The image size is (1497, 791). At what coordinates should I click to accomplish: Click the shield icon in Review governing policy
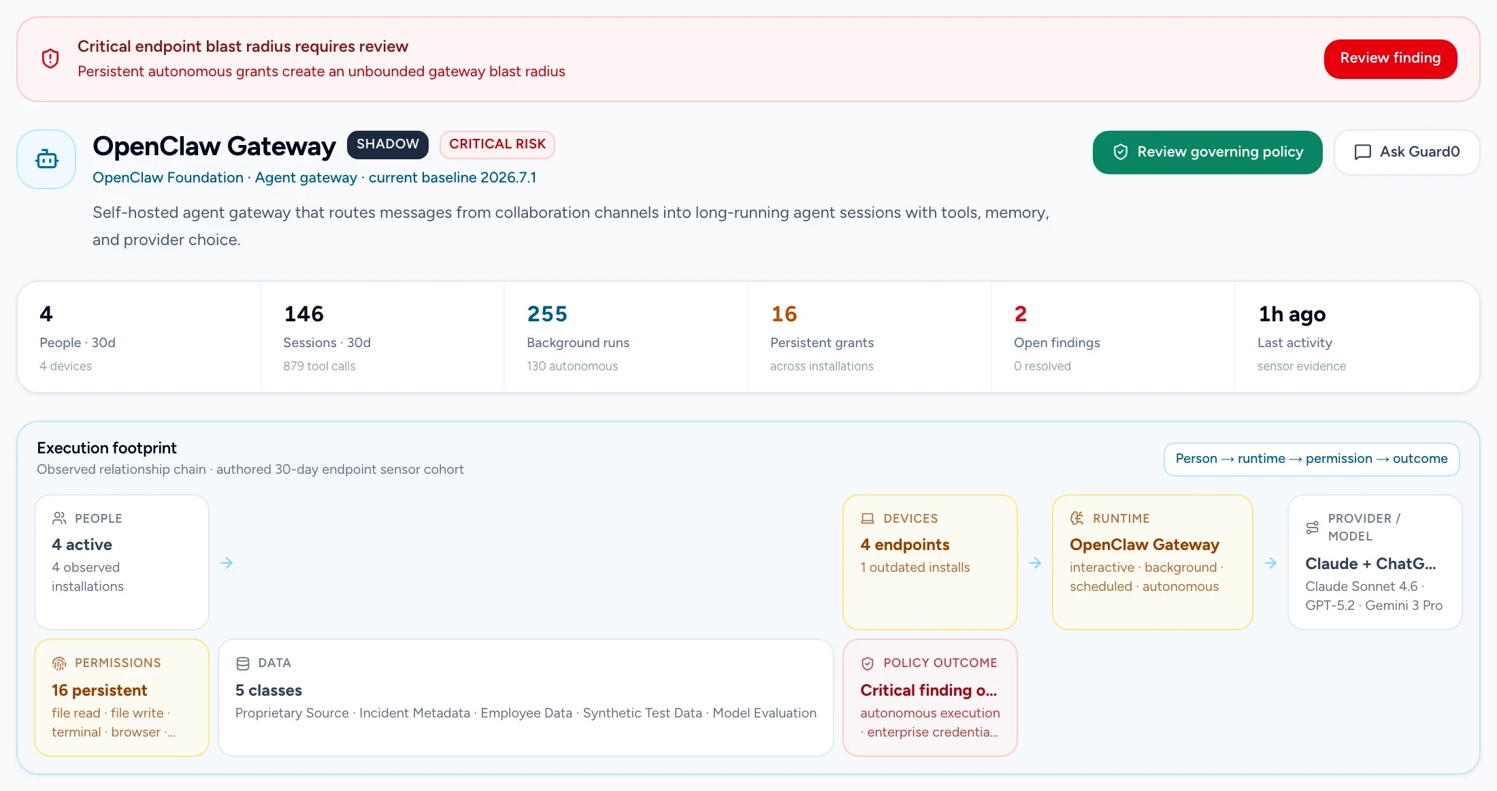(x=1120, y=152)
